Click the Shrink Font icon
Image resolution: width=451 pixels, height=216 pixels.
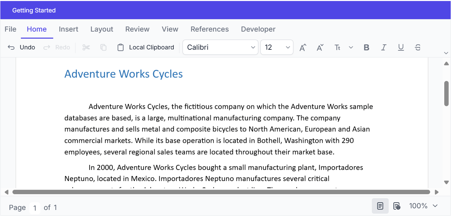[320, 47]
